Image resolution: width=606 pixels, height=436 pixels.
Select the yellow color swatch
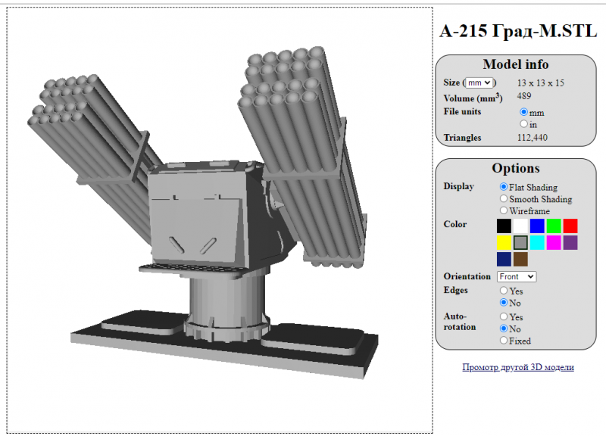click(x=504, y=242)
